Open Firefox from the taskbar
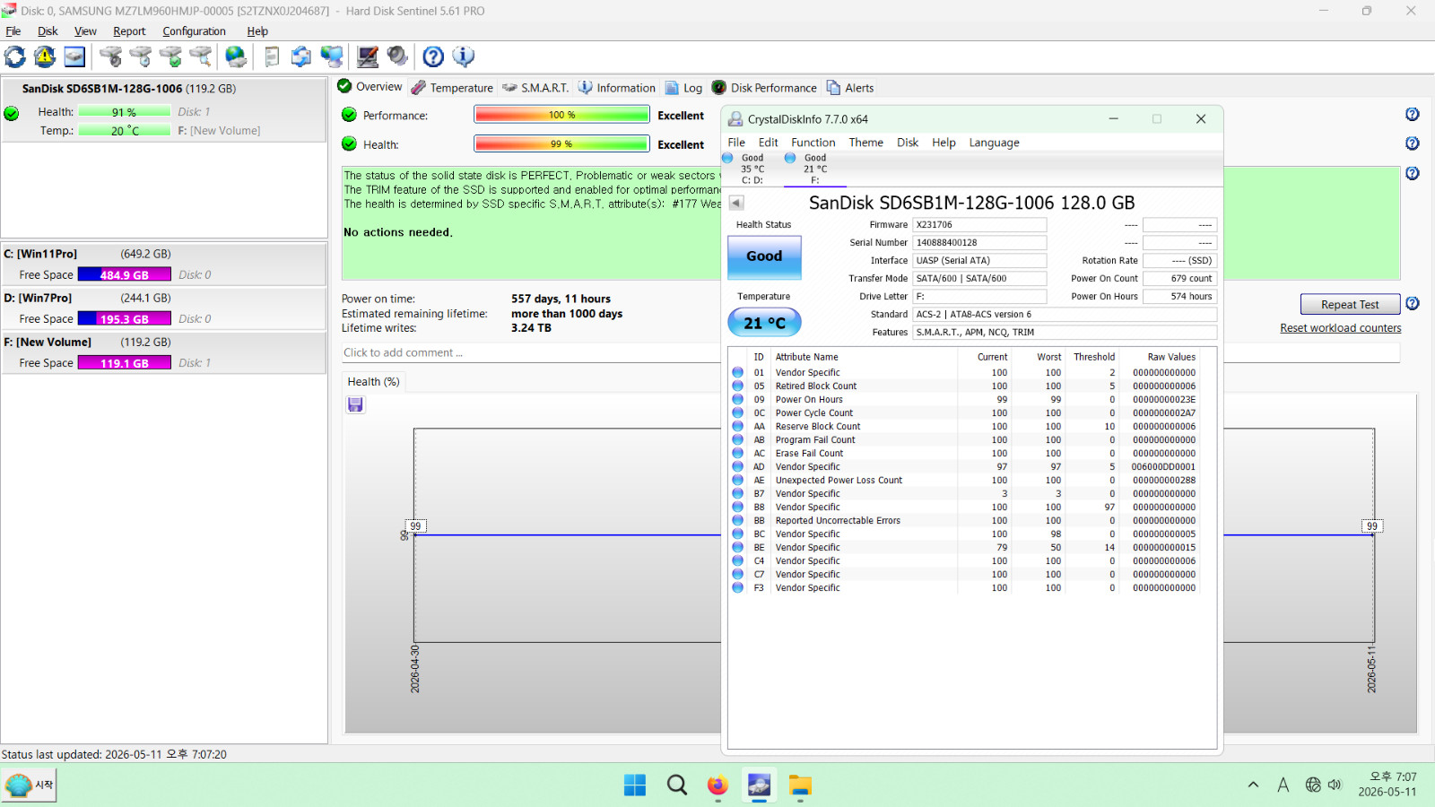The height and width of the screenshot is (807, 1435). click(717, 785)
